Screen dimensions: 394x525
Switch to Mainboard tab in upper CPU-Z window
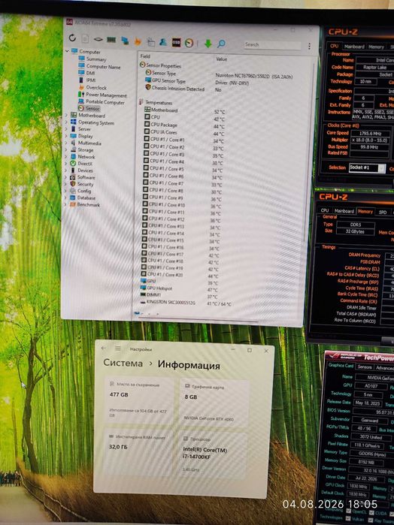click(354, 47)
